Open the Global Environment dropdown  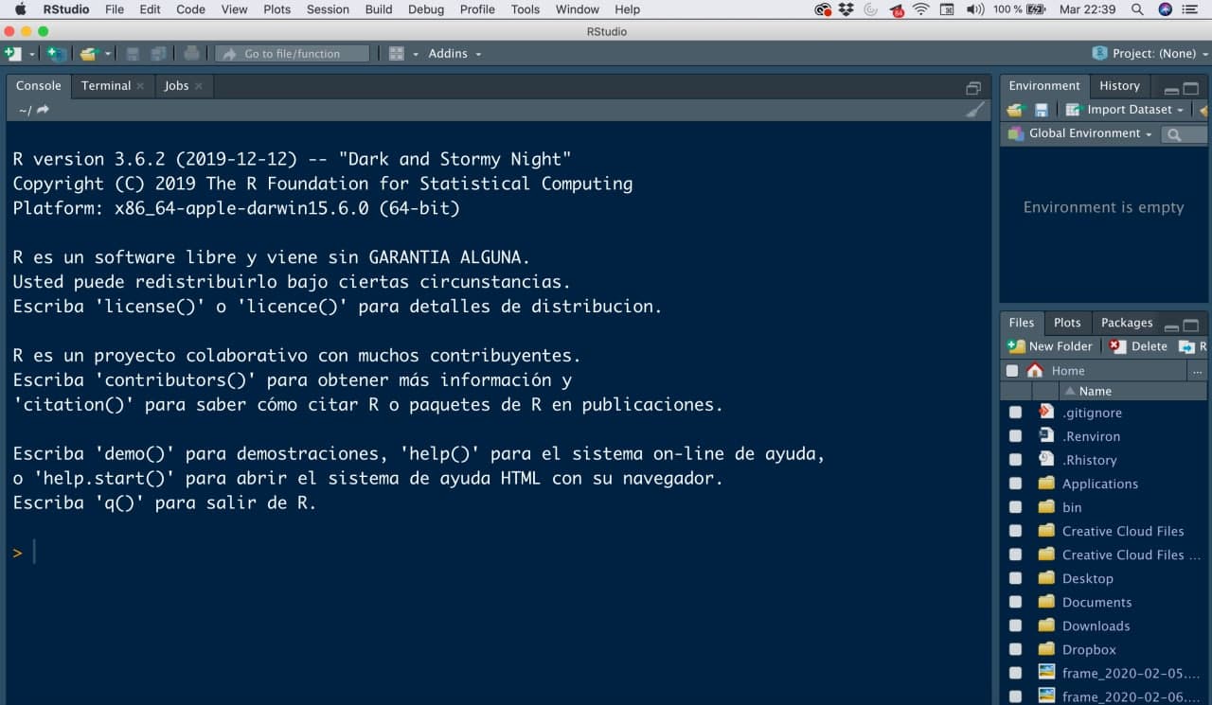point(1080,133)
